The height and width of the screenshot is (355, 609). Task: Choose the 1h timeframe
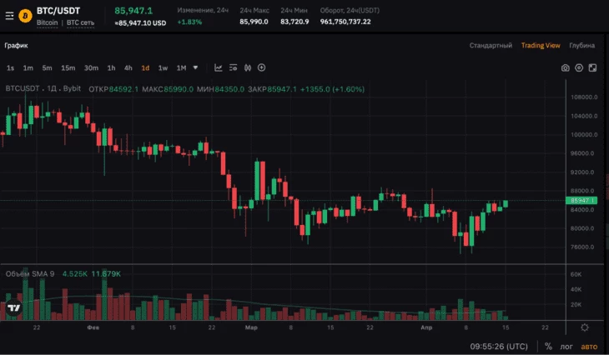pos(112,67)
